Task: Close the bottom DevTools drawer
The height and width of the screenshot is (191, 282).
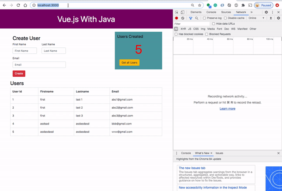Action: 278,153
